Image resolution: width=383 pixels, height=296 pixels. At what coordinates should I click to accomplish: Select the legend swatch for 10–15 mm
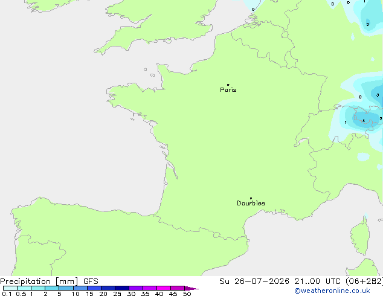tap(80, 288)
